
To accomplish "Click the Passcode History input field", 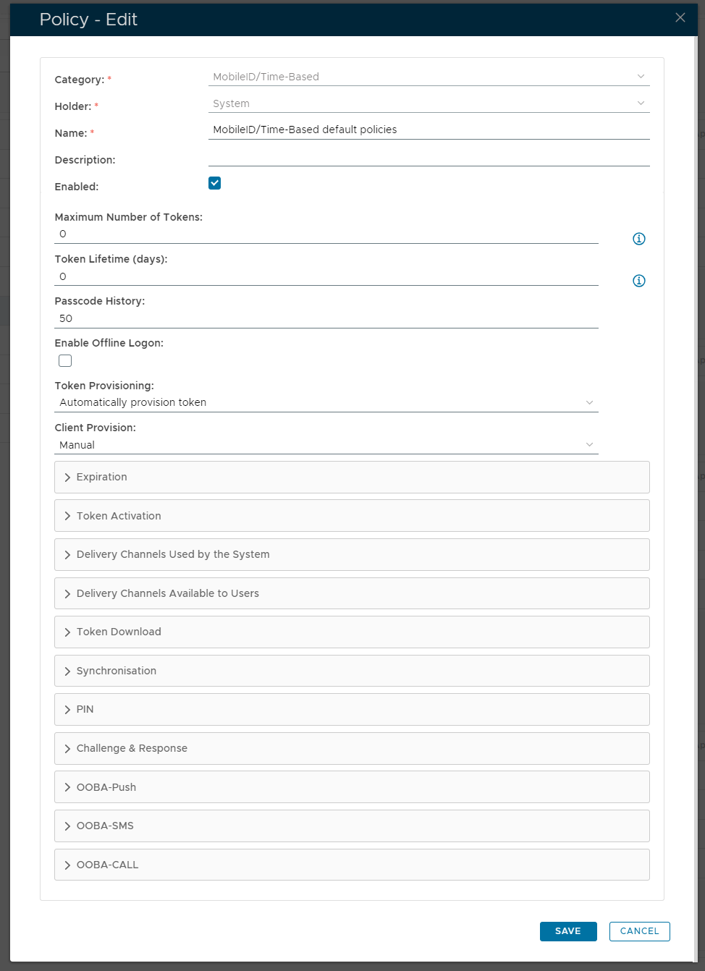I will point(326,318).
